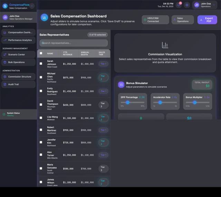Focus the Search representatives input field
This screenshot has height=197, width=221.
pyautogui.click(x=74, y=43)
